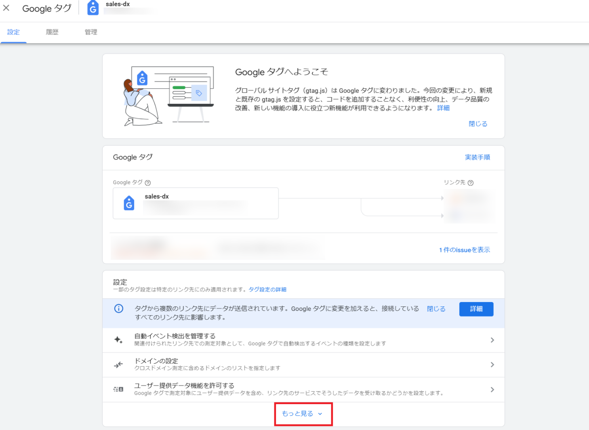Click help icon beside リンク先 label
The image size is (589, 430).
tap(470, 182)
